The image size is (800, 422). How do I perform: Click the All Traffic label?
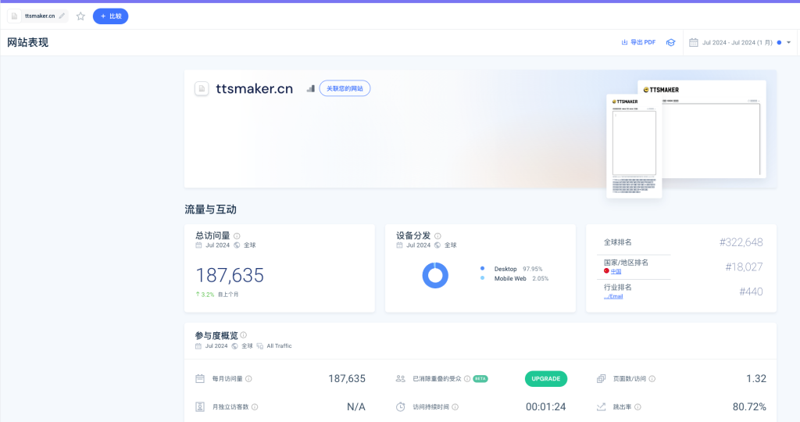click(279, 346)
